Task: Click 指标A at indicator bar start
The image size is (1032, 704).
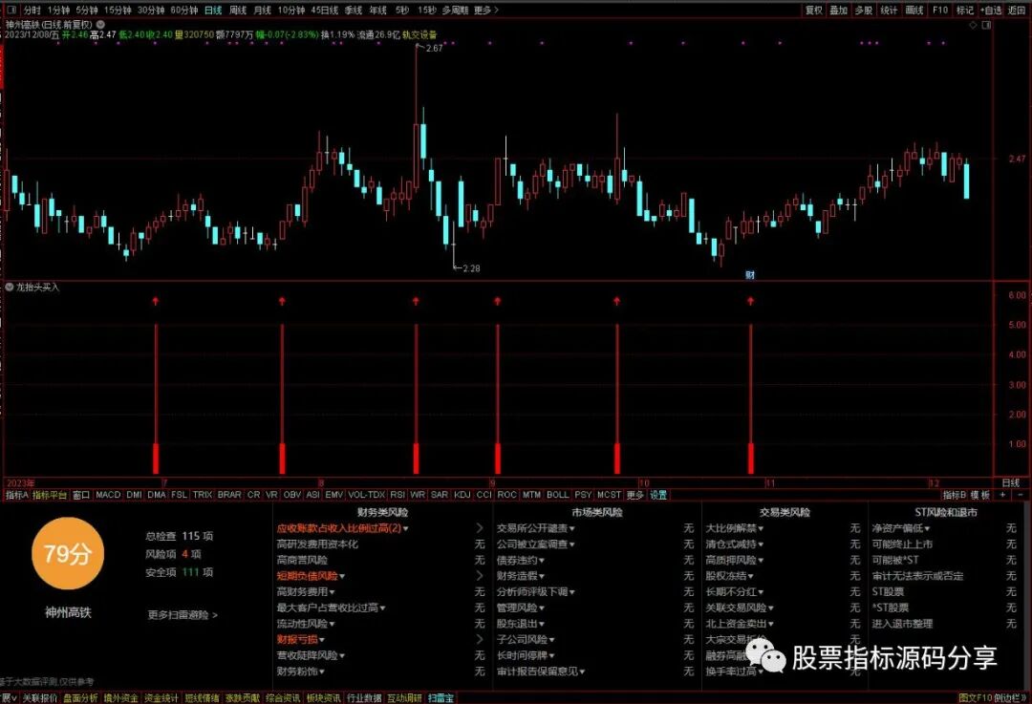Action: point(16,495)
